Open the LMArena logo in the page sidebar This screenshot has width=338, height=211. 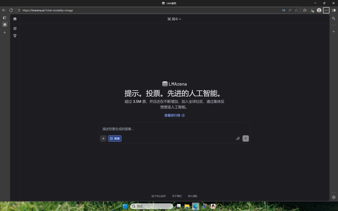click(x=15, y=19)
